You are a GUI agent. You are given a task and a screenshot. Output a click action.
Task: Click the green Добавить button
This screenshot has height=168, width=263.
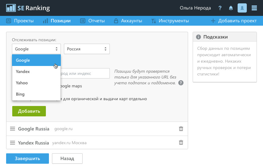pos(29,111)
